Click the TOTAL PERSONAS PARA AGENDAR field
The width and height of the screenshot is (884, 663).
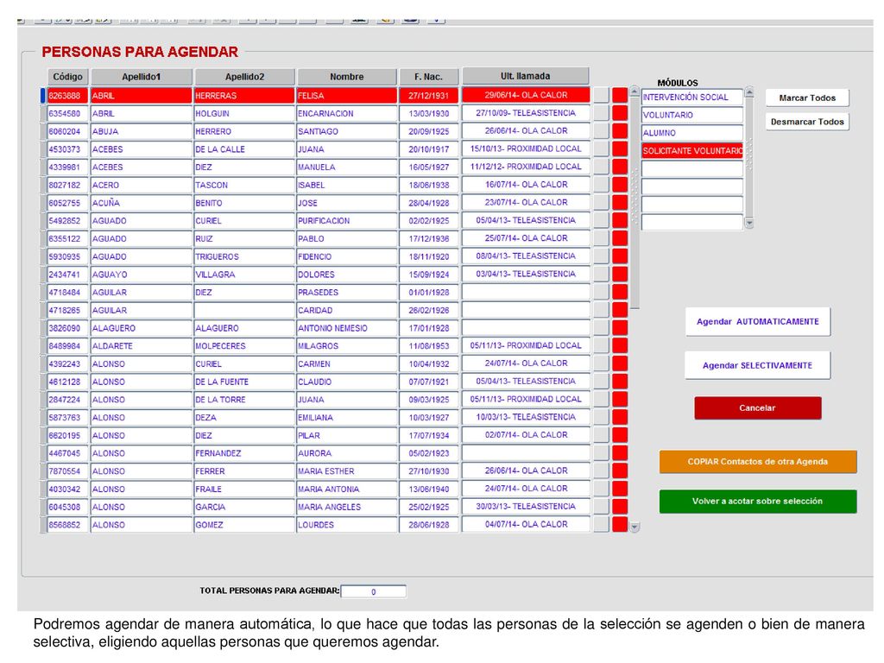(373, 591)
